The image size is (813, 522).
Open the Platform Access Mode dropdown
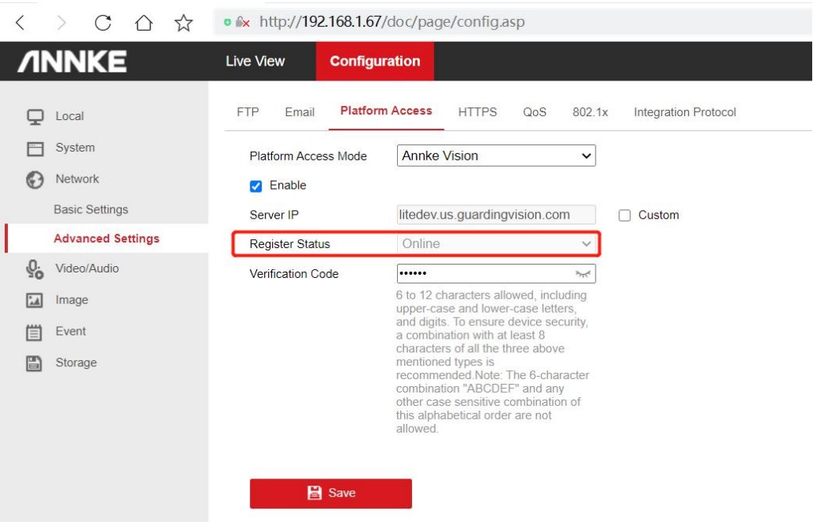(x=496, y=156)
